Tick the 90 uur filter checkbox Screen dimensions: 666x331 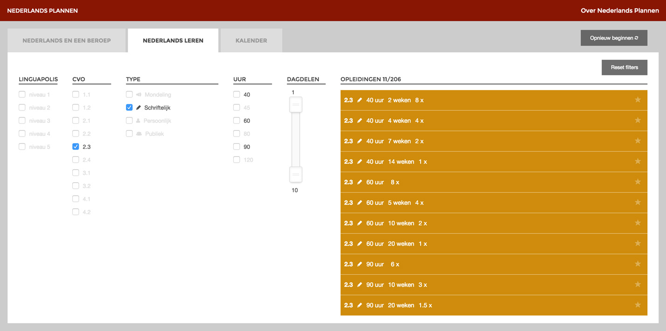pos(236,146)
